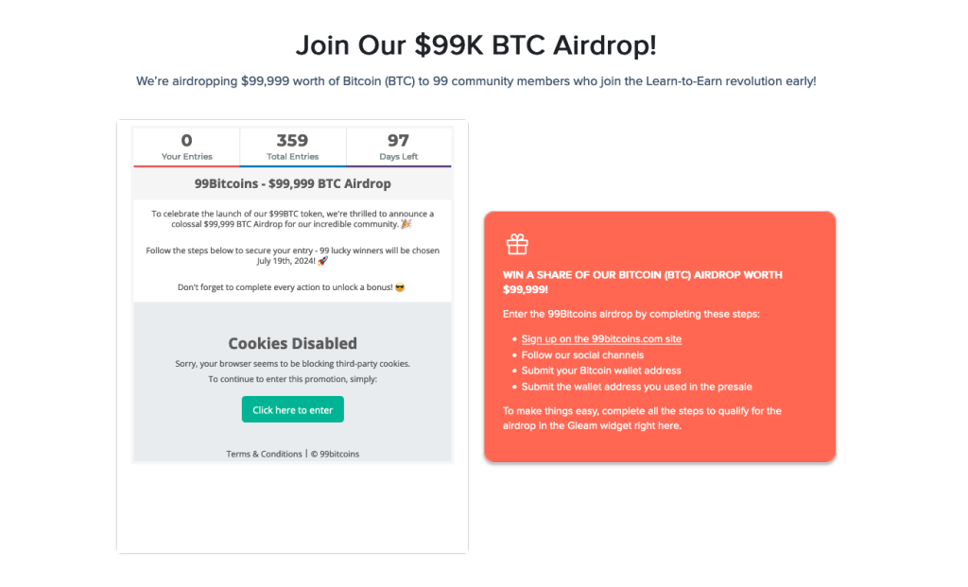Click the rocket emoji after July 19th
968x587 pixels.
[323, 261]
